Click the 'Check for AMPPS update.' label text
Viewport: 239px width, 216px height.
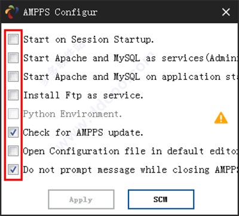[83, 132]
